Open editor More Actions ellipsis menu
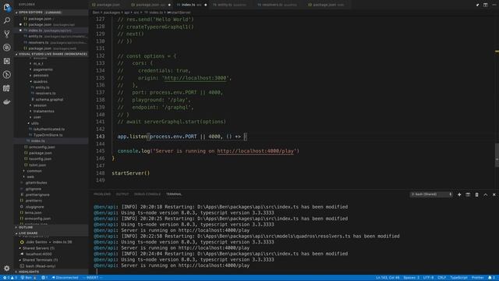This screenshot has width=499, height=281. (494, 5)
